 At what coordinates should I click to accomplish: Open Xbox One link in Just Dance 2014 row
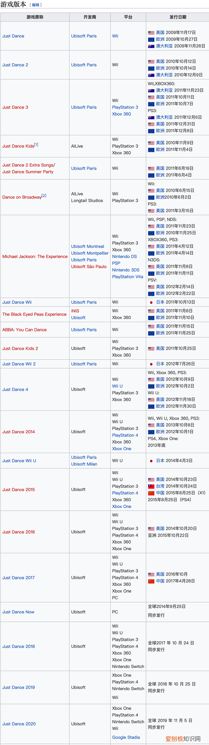click(x=121, y=449)
